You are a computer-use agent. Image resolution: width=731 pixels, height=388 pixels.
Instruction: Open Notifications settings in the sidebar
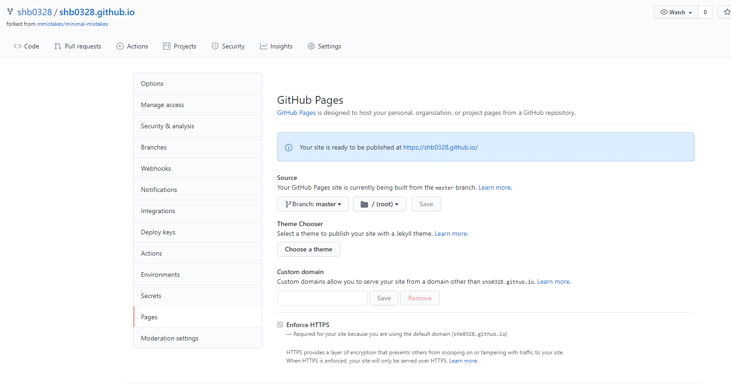[x=198, y=190]
